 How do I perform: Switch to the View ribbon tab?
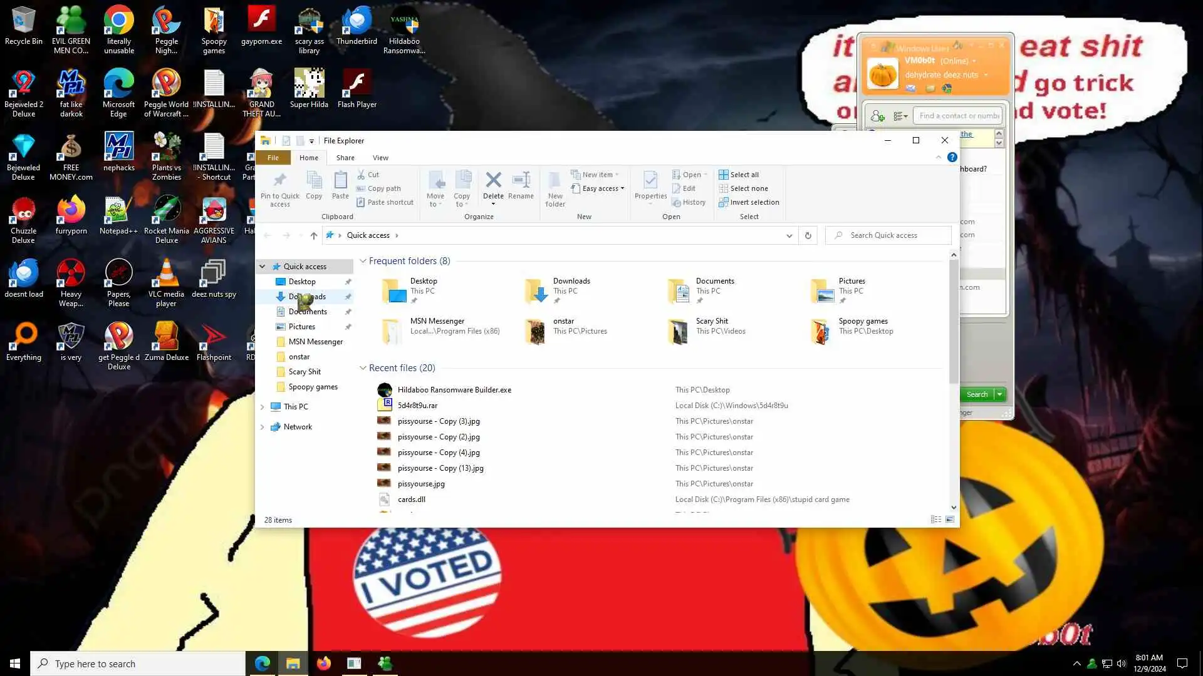point(380,158)
